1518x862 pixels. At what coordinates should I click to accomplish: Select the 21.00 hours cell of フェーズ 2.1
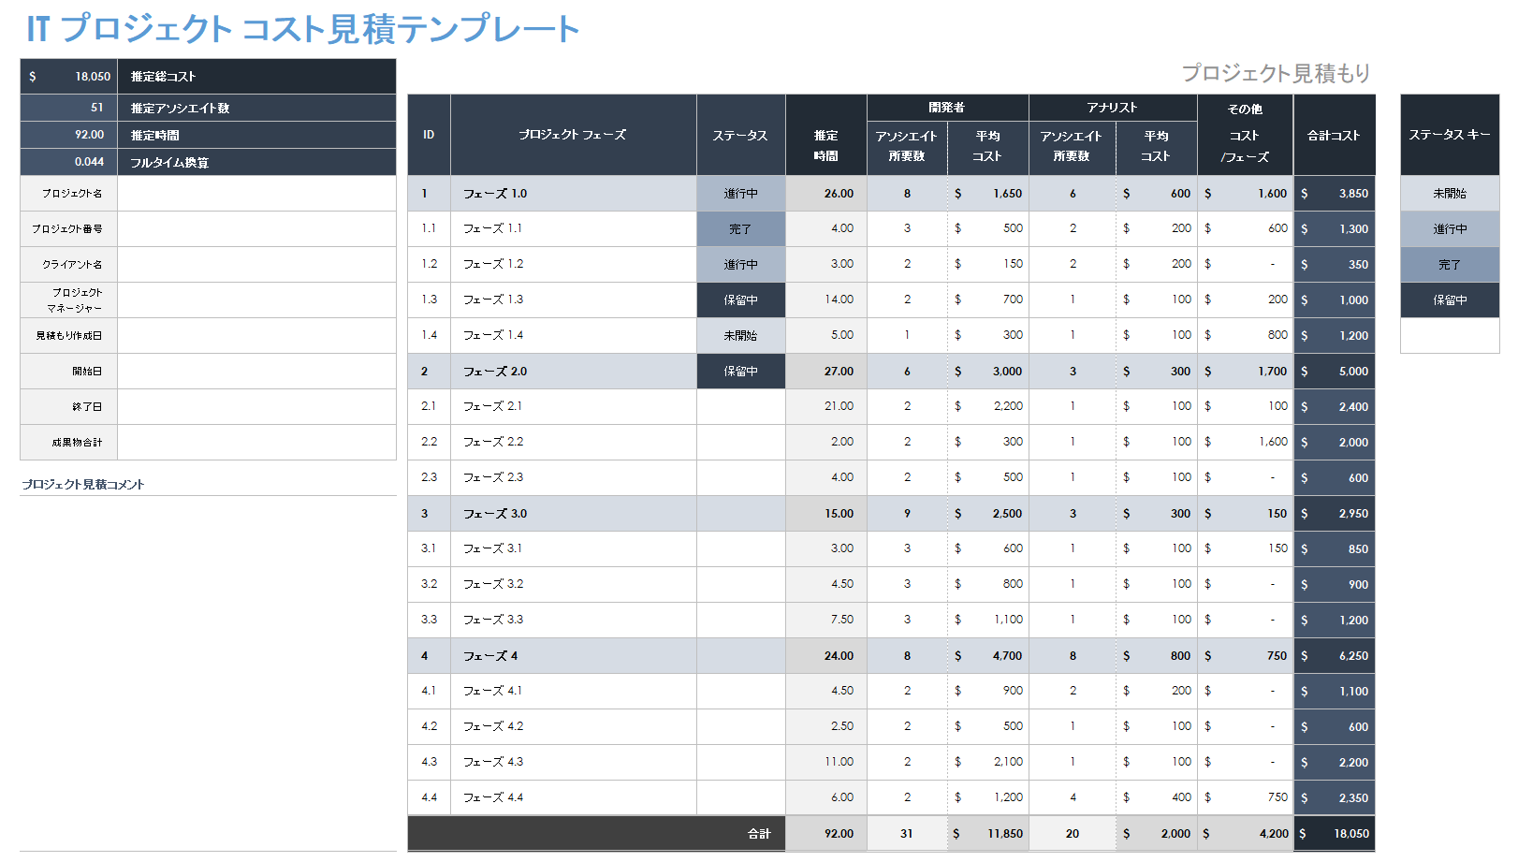[x=826, y=407]
